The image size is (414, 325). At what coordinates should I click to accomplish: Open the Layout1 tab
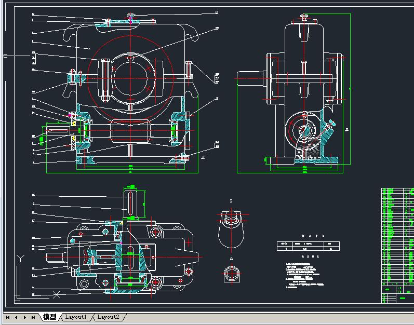[76, 317]
